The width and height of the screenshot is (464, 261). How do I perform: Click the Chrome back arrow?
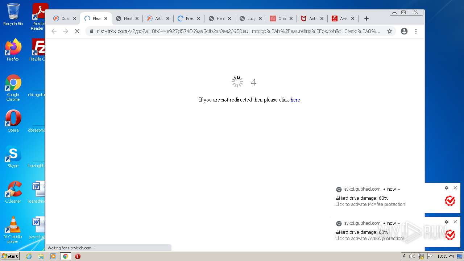coord(54,31)
